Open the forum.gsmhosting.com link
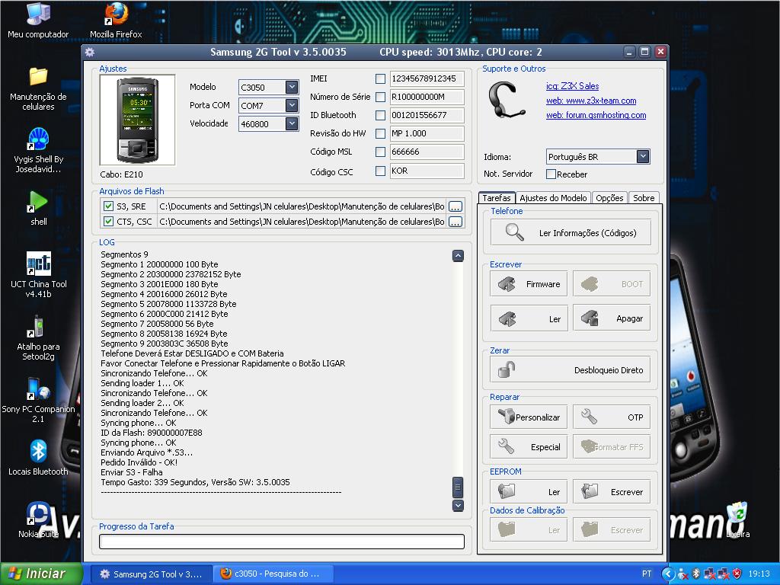Screen dimensions: 780x585 [596, 115]
